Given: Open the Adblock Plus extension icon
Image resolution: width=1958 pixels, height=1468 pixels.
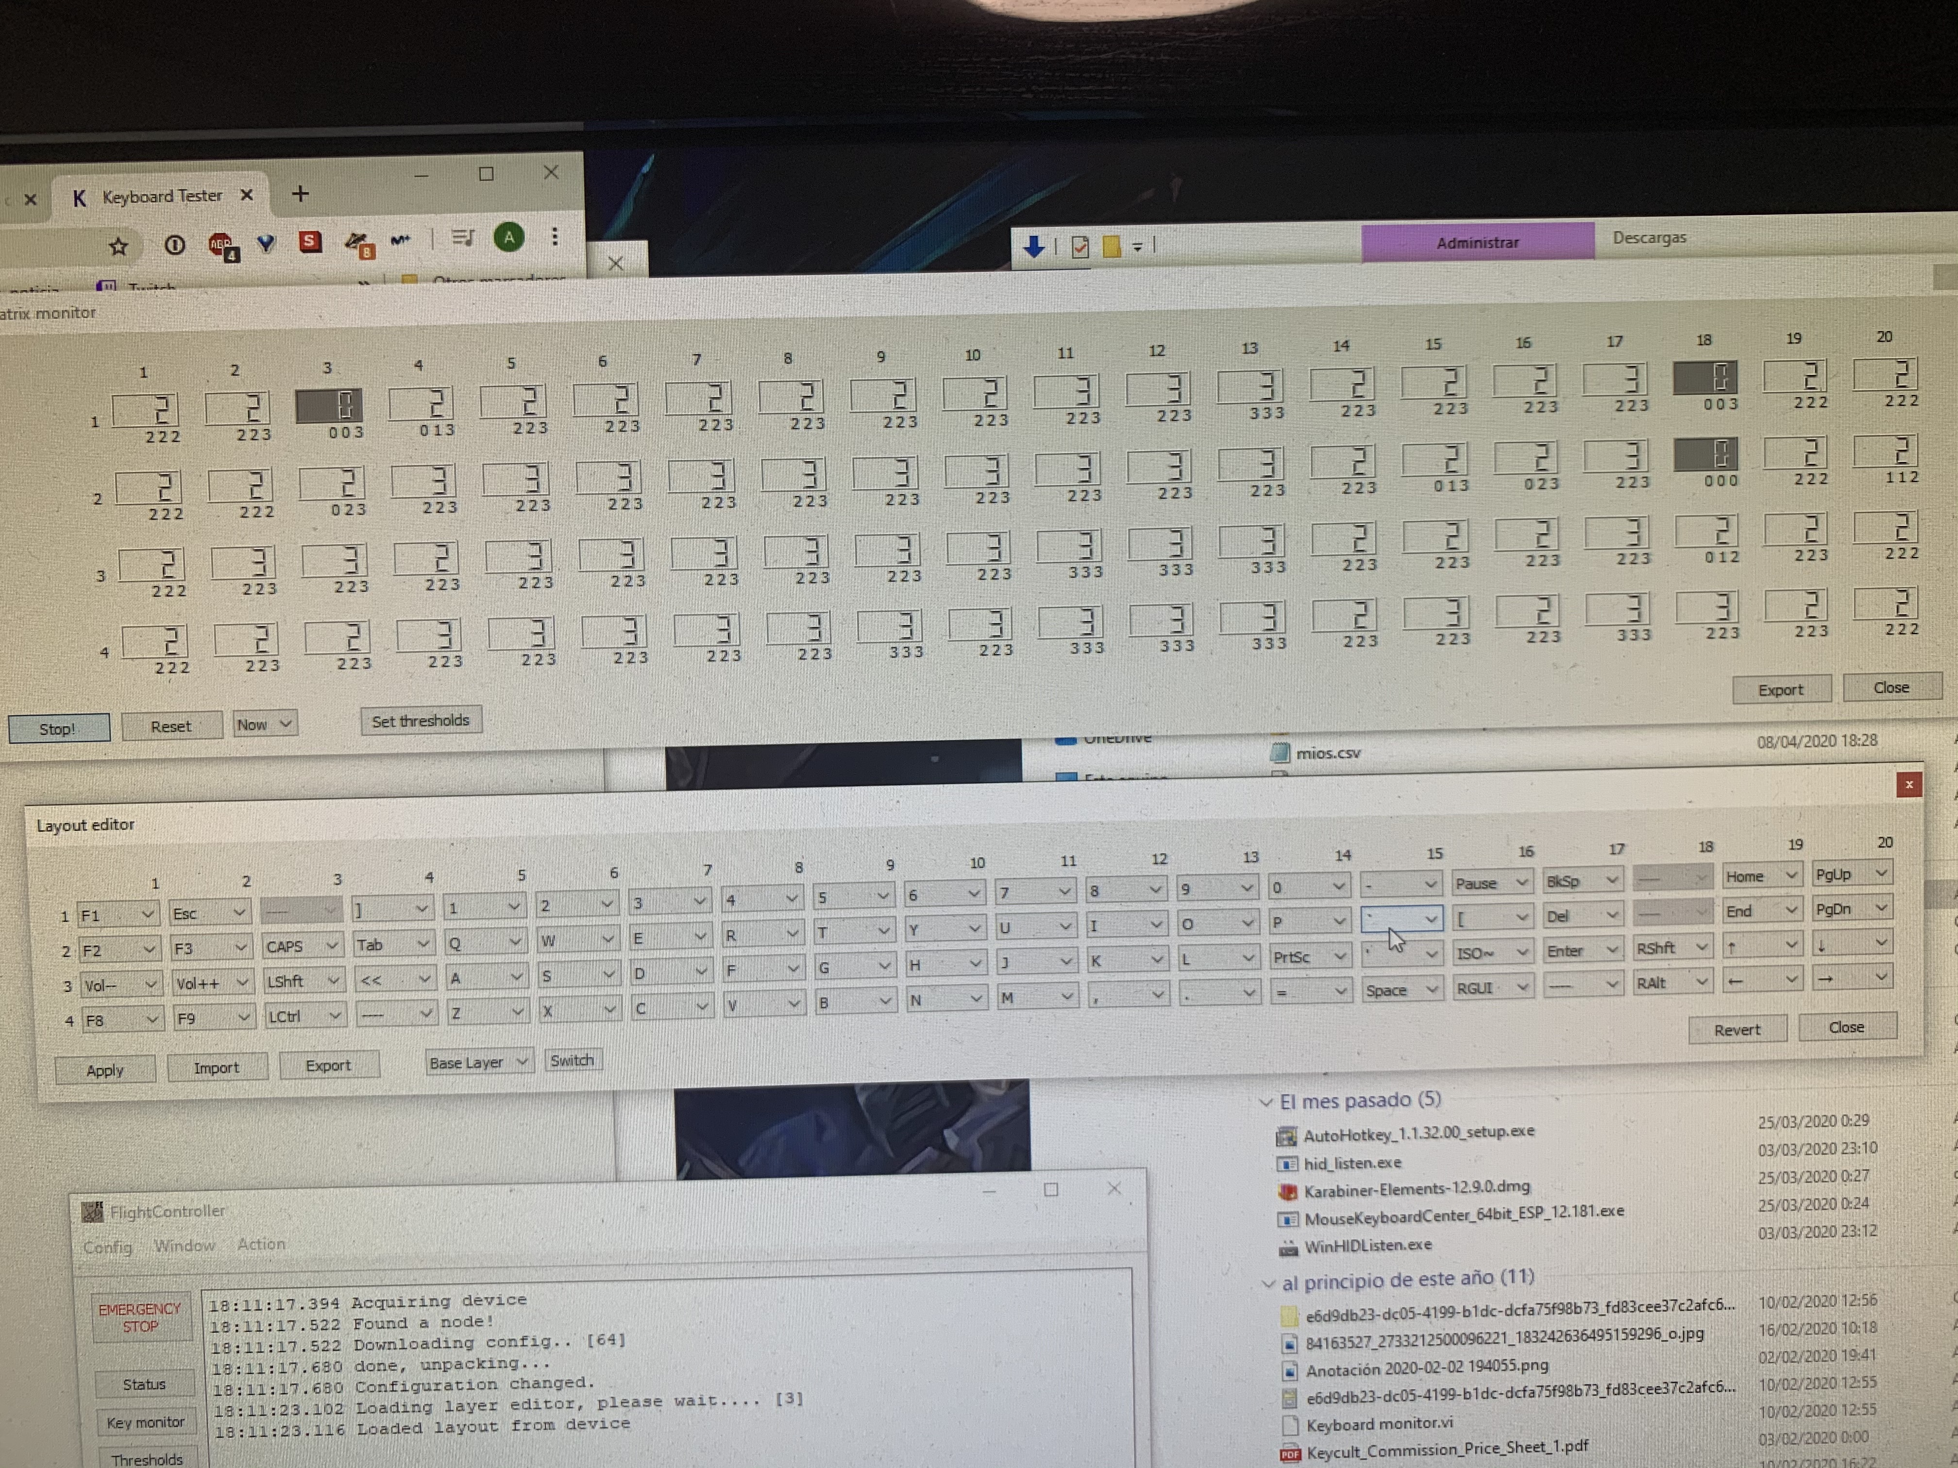Looking at the screenshot, I should (220, 245).
